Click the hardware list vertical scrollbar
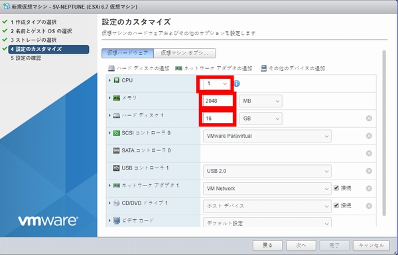The height and width of the screenshot is (255, 398). click(x=384, y=133)
